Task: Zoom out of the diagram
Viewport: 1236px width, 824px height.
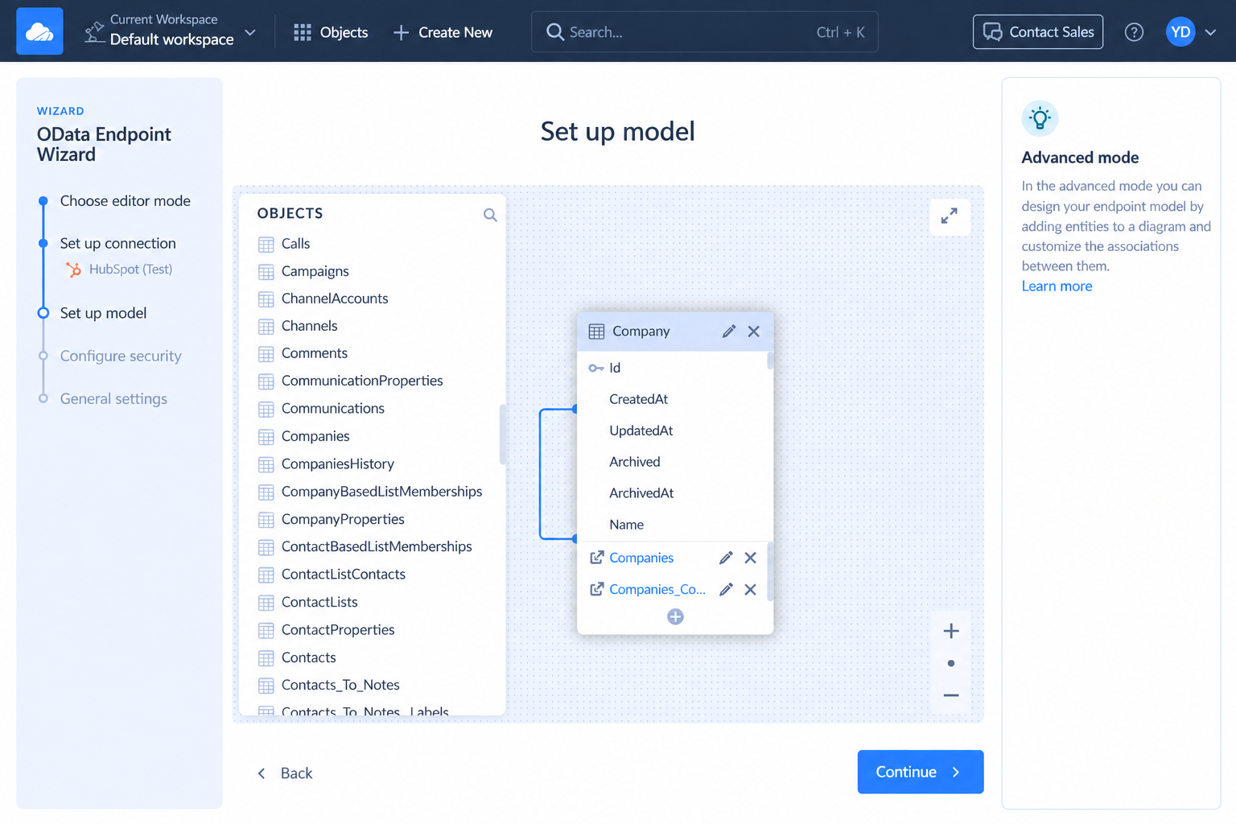Action: (951, 695)
